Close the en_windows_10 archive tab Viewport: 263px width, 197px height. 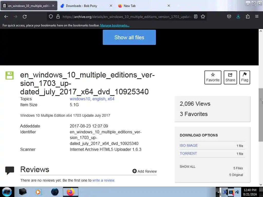click(53, 6)
